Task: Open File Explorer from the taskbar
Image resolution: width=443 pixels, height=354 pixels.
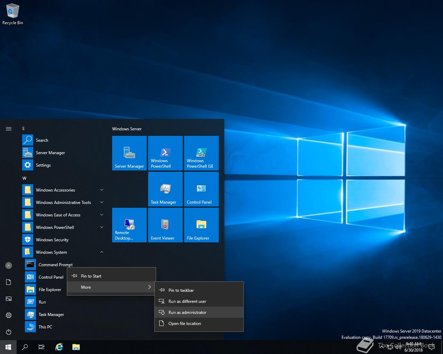Action: pos(76,347)
